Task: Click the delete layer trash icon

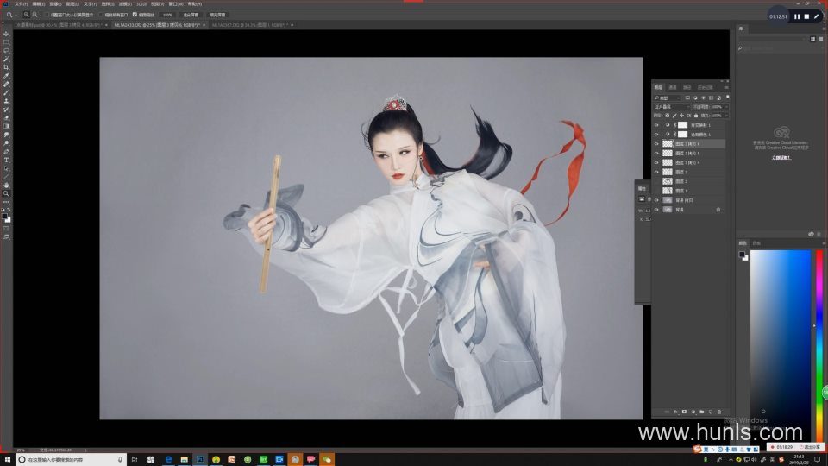Action: tap(718, 412)
